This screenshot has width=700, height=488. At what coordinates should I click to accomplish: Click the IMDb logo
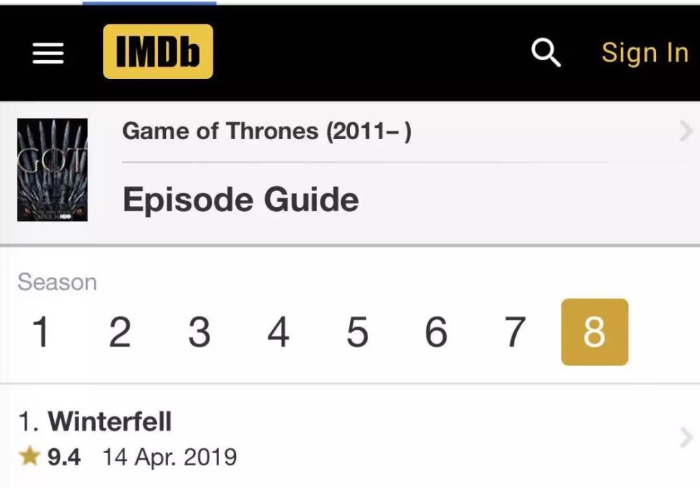[x=158, y=52]
